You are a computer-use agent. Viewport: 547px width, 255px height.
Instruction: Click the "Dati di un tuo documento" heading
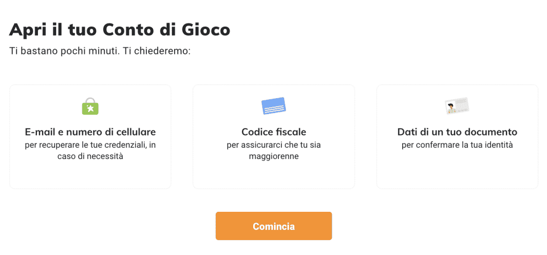[x=457, y=132]
